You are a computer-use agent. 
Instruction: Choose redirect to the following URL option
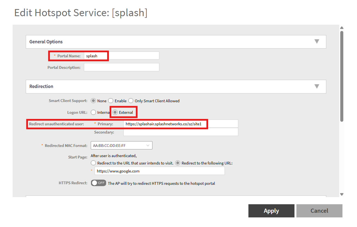tap(178, 163)
